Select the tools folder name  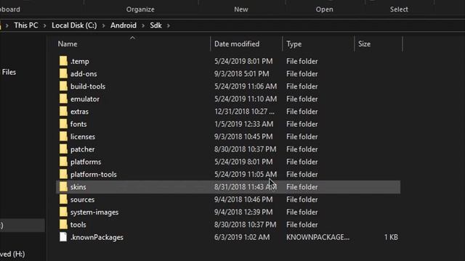click(x=78, y=225)
